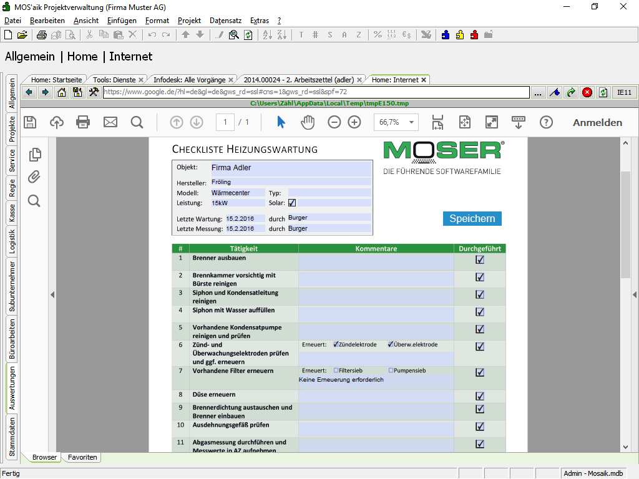Click the yellow person icon in toolbar
This screenshot has height=479, width=639.
pos(460,35)
